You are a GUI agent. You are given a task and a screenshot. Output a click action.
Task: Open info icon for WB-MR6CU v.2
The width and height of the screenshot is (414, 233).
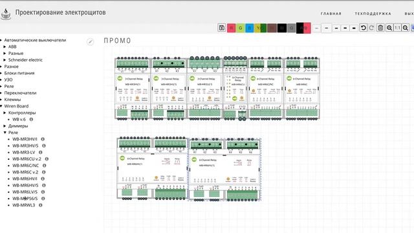(47, 159)
